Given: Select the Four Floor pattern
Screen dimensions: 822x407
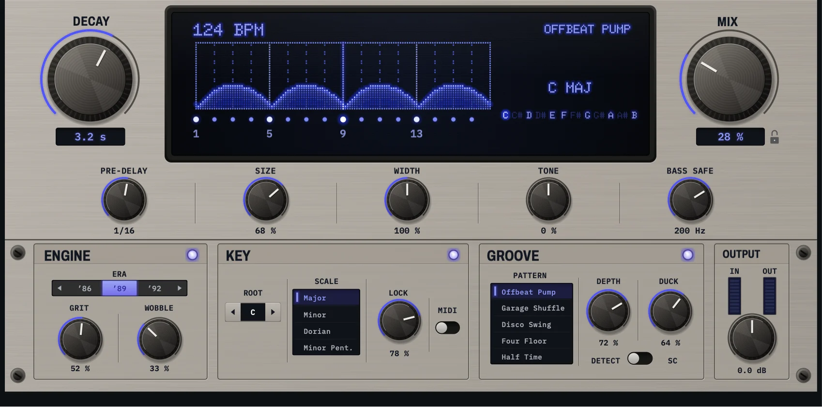Looking at the screenshot, I should click(532, 341).
